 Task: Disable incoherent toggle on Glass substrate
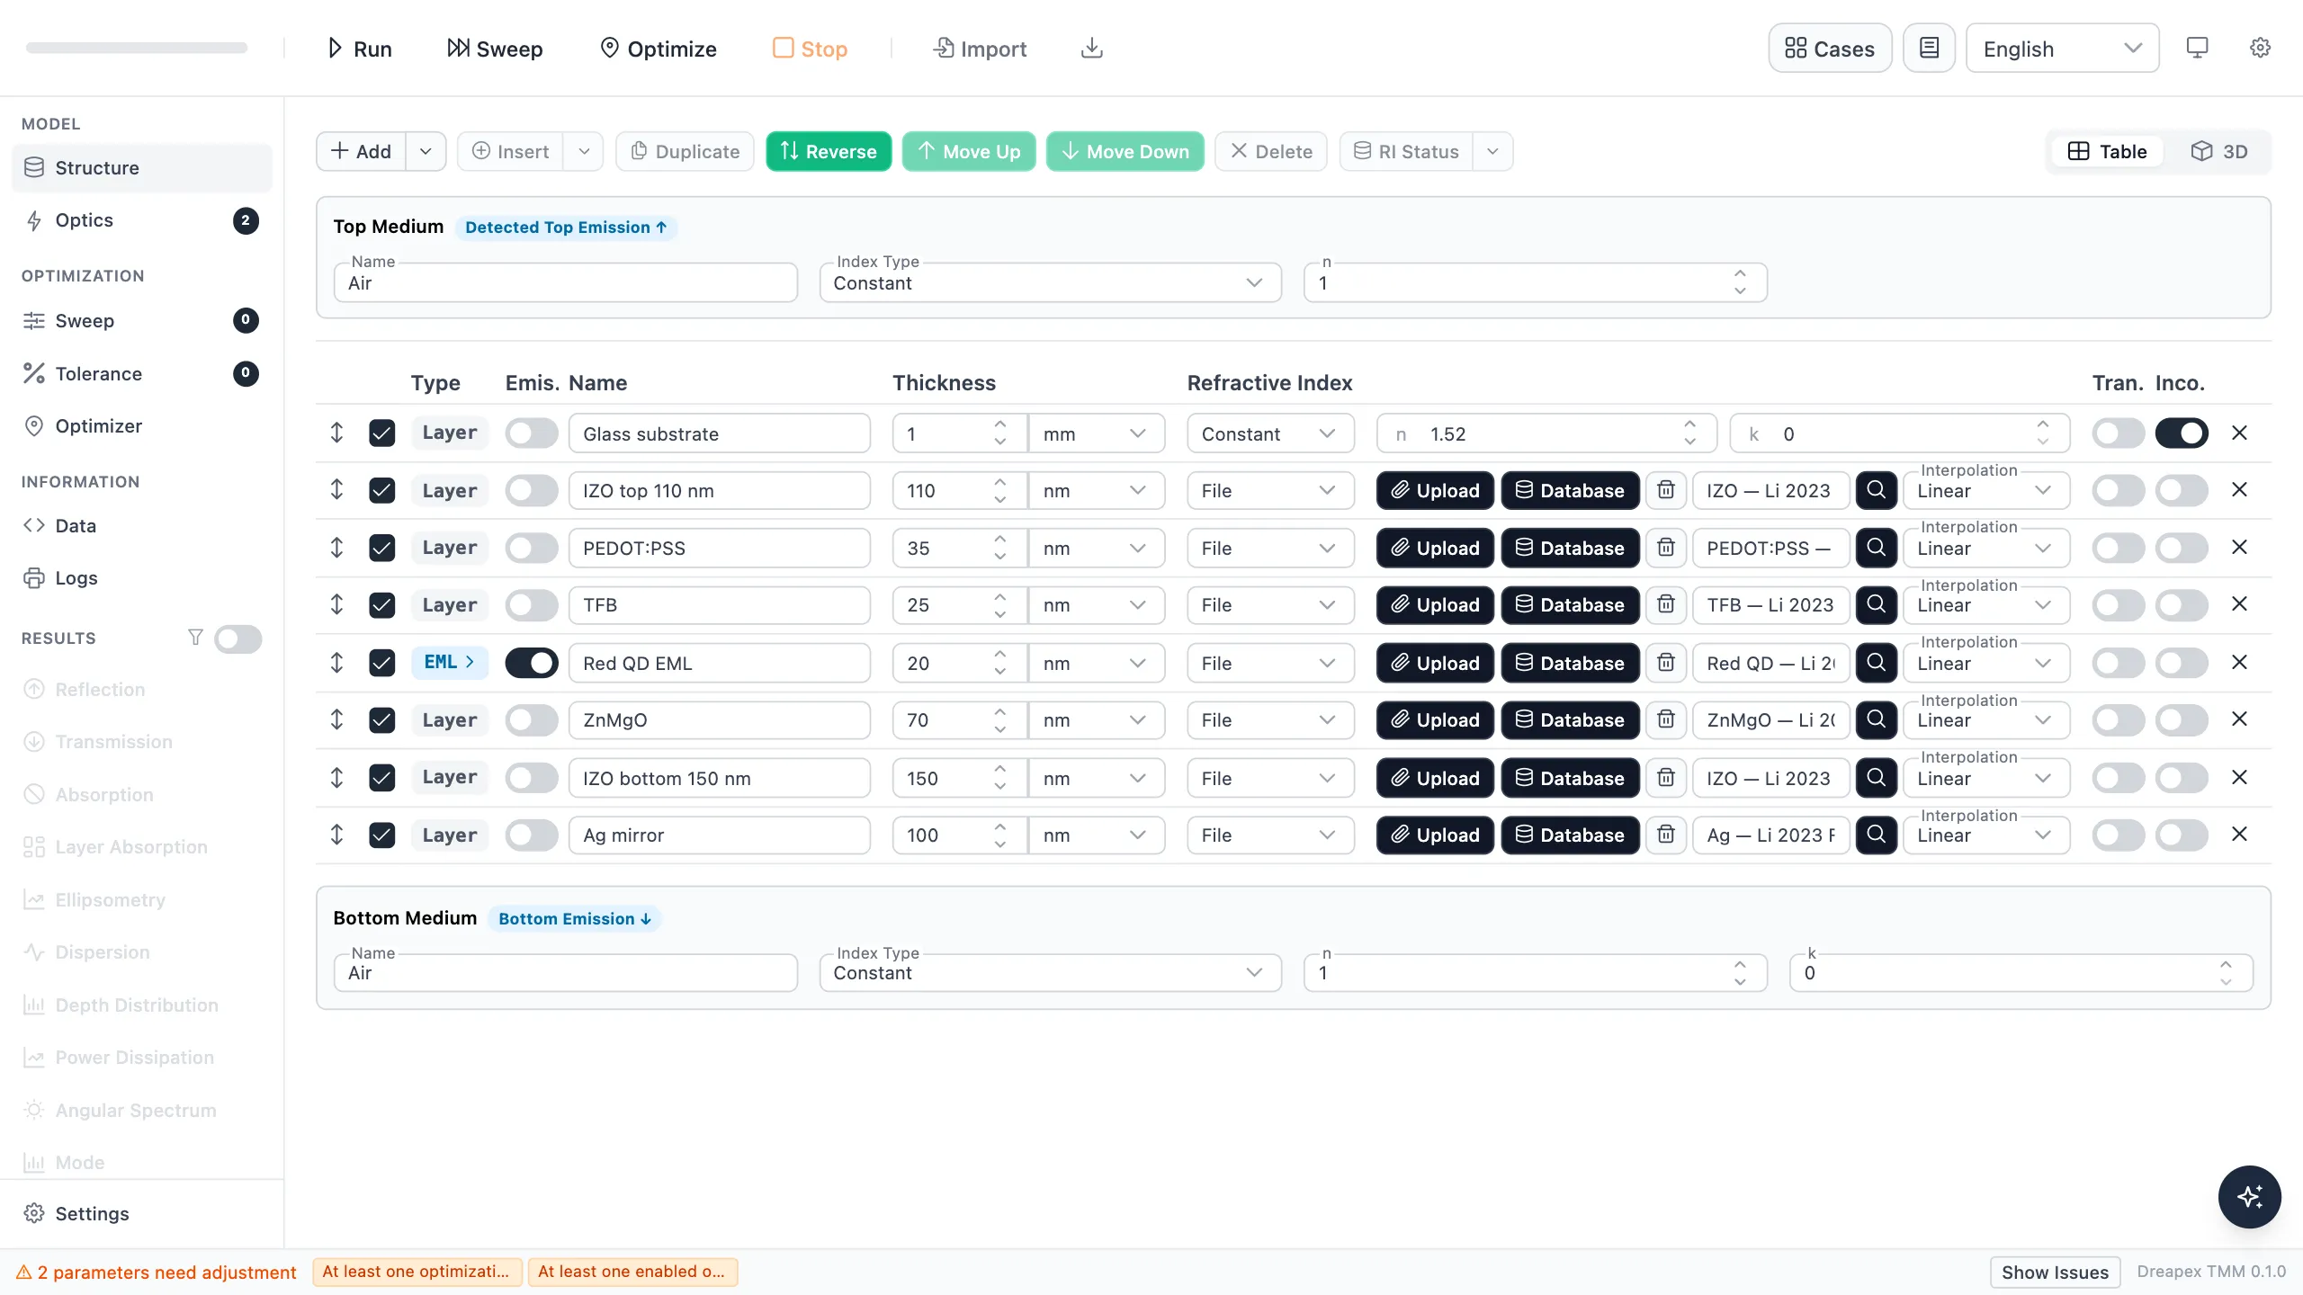(x=2181, y=433)
